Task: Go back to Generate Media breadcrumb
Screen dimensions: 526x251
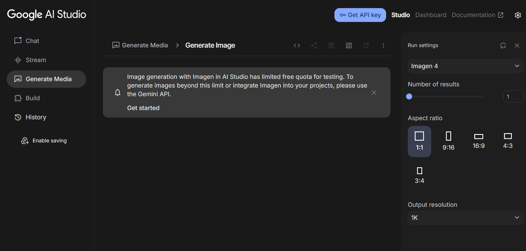Action: 140,45
